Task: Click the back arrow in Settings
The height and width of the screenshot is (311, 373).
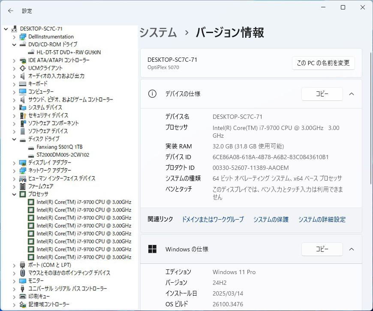Action: pyautogui.click(x=10, y=11)
